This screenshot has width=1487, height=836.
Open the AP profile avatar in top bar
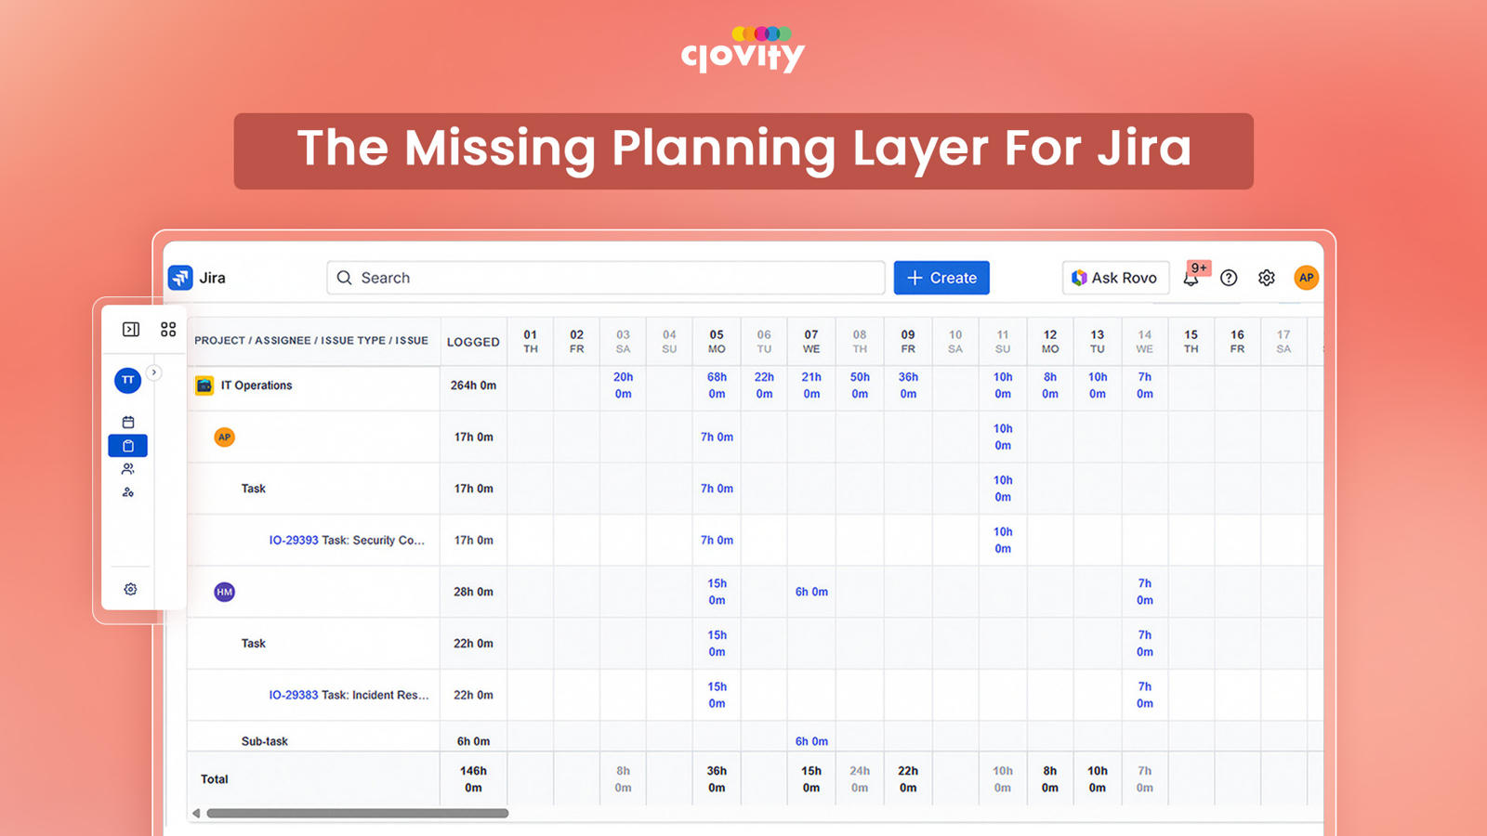(x=1307, y=278)
